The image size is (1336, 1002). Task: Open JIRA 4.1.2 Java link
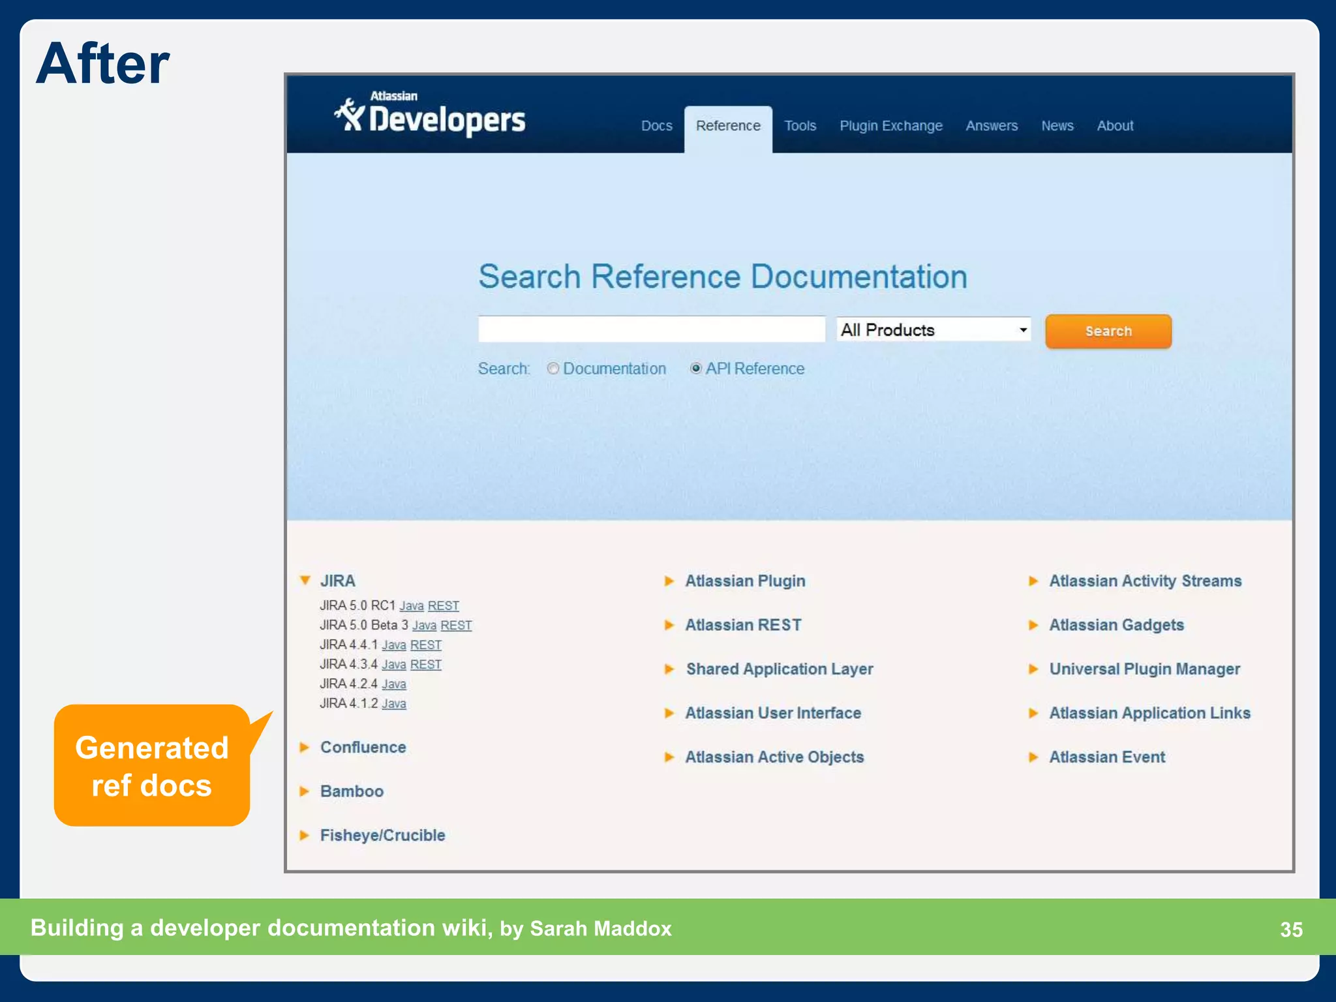pyautogui.click(x=394, y=704)
